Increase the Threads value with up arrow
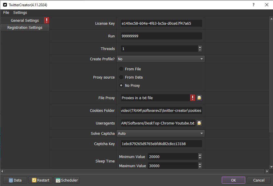This screenshot has height=186, width=273. (200, 47)
